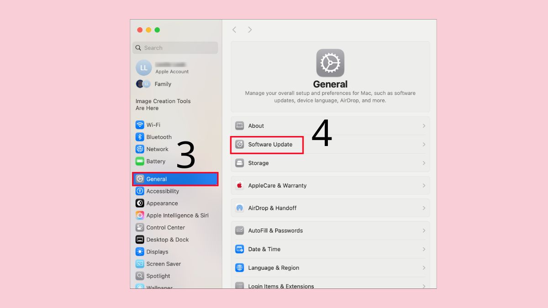The image size is (548, 308).
Task: Open Software Update via its chevron
Action: pos(424,144)
